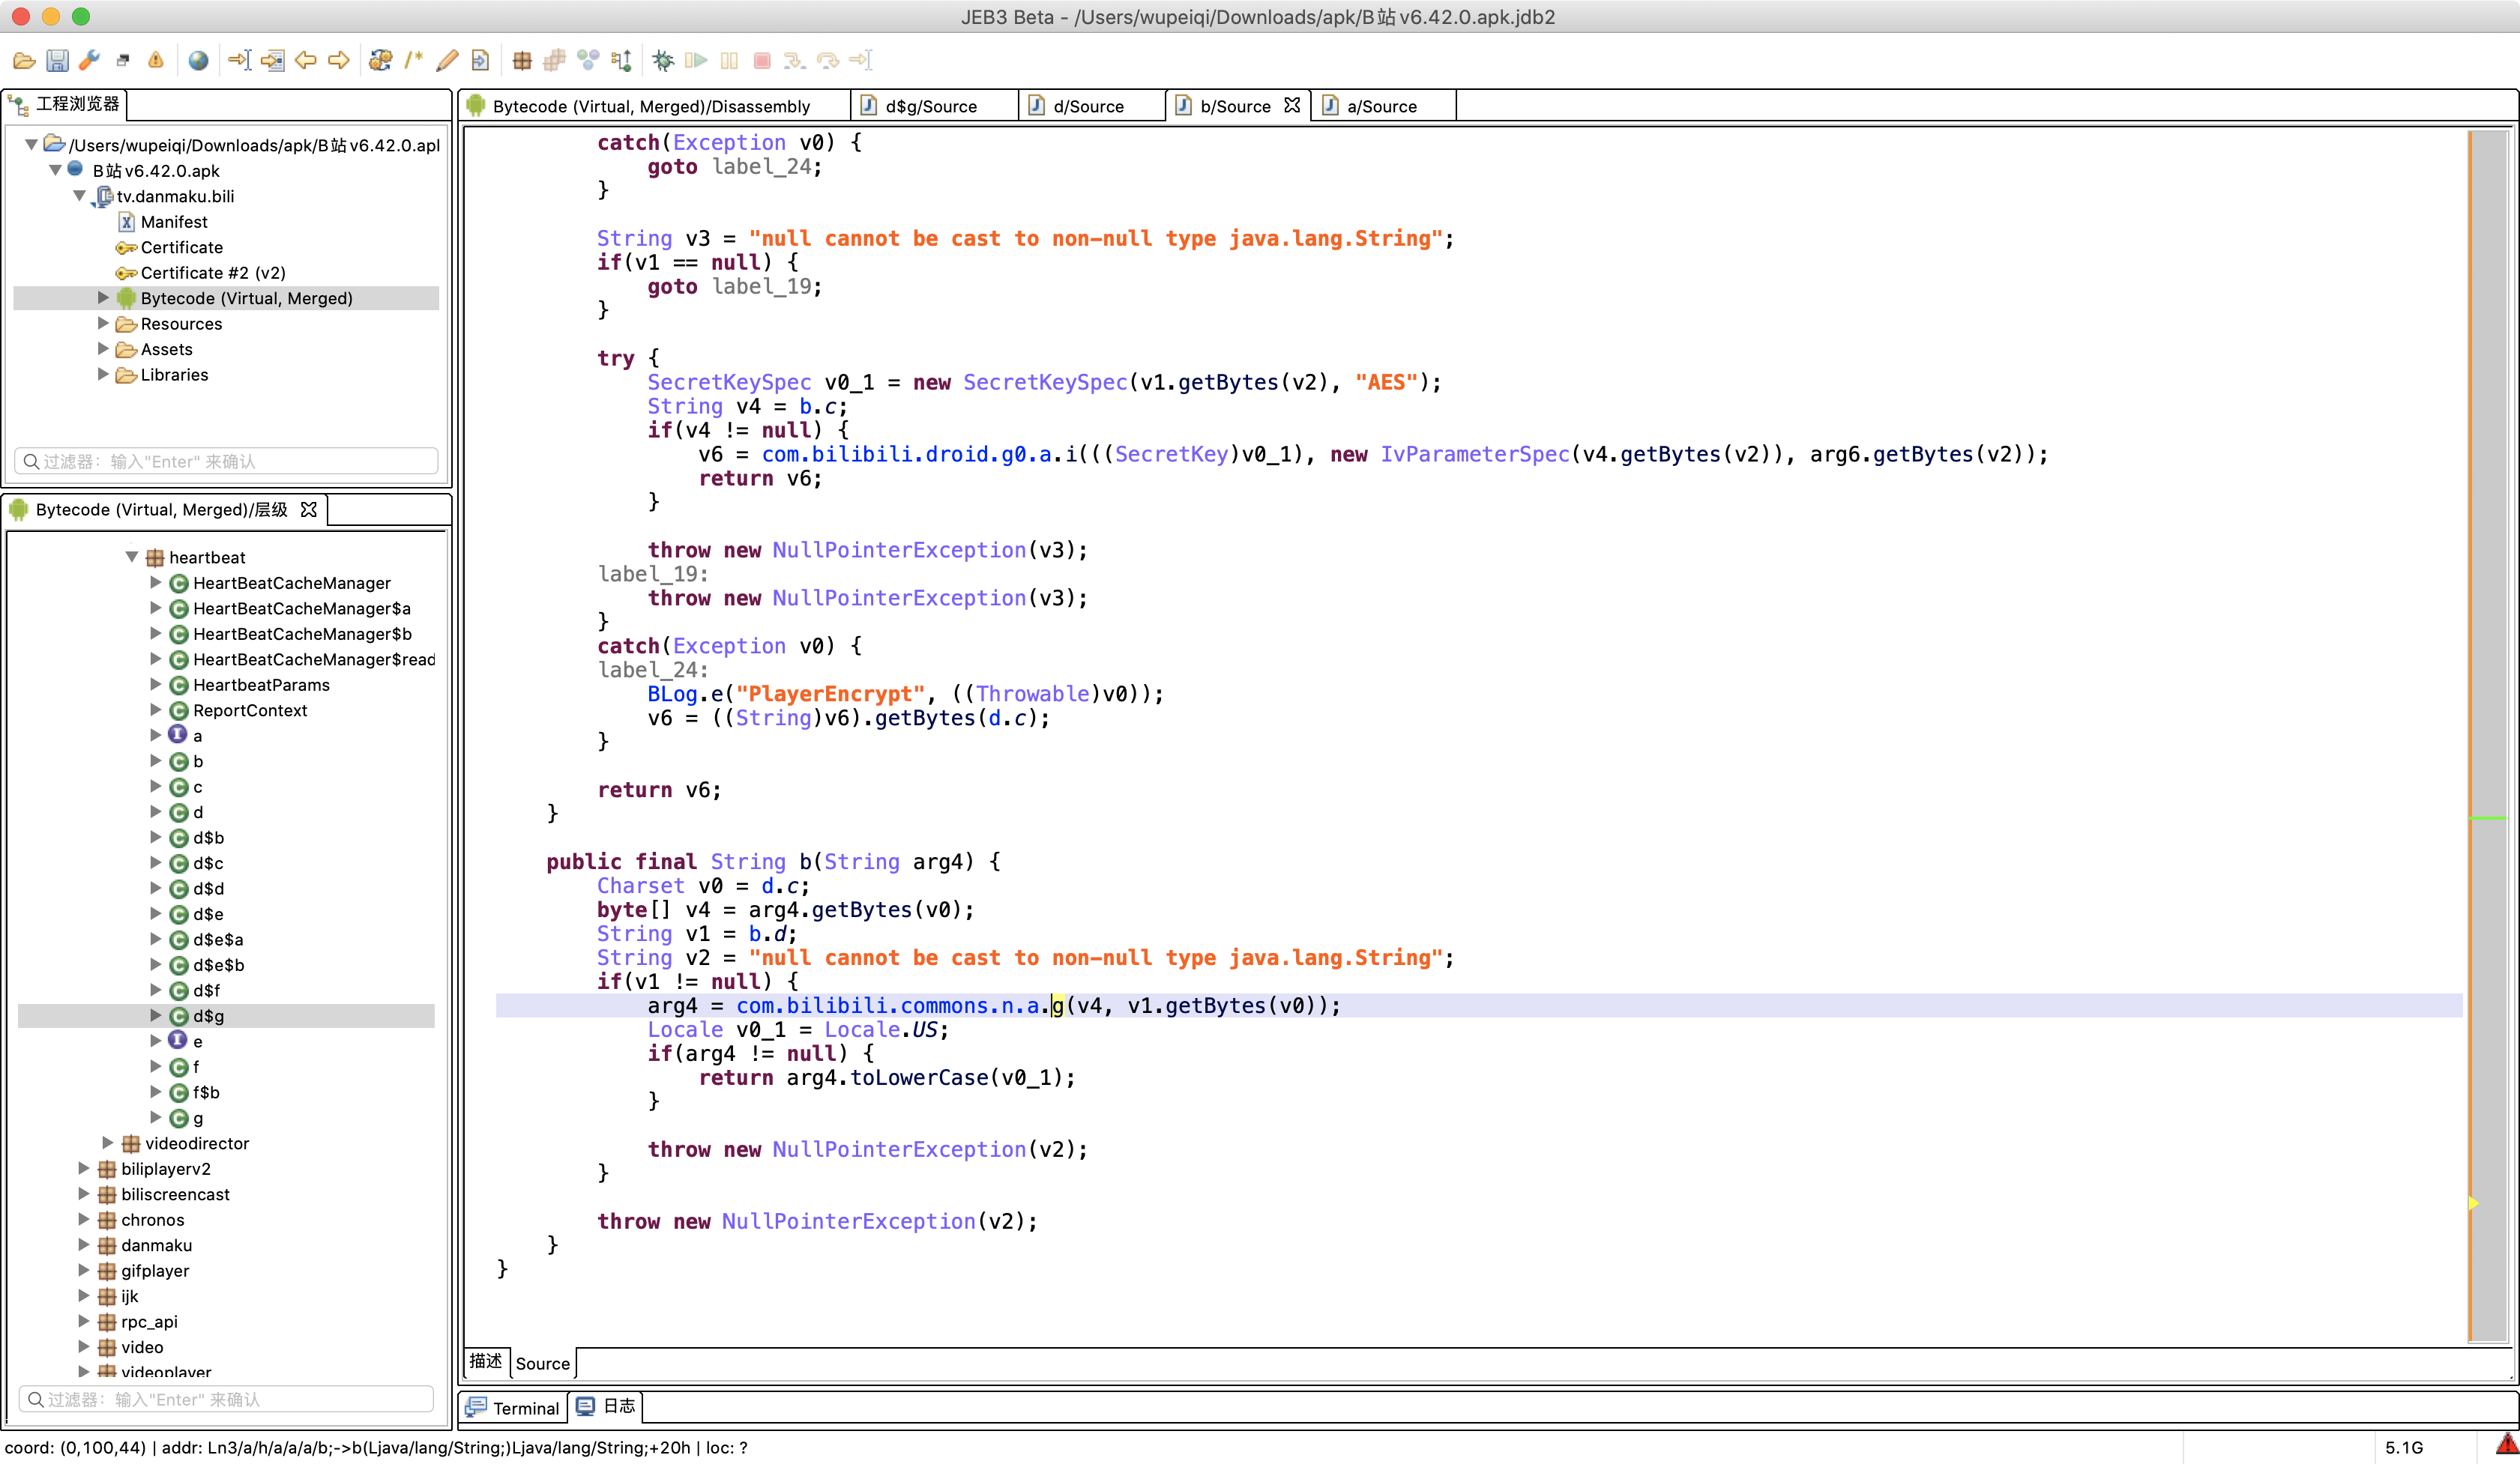Open the a/Source tab
2520x1464 pixels.
[1380, 106]
